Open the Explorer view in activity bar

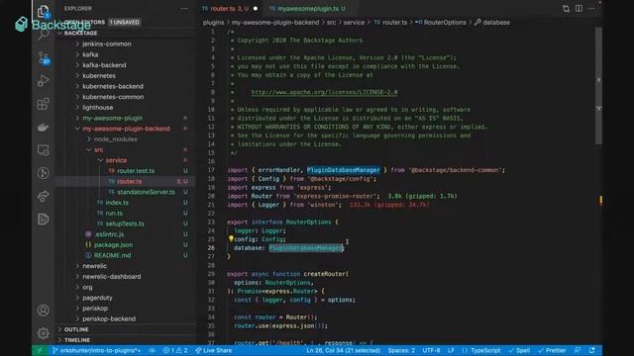43,11
